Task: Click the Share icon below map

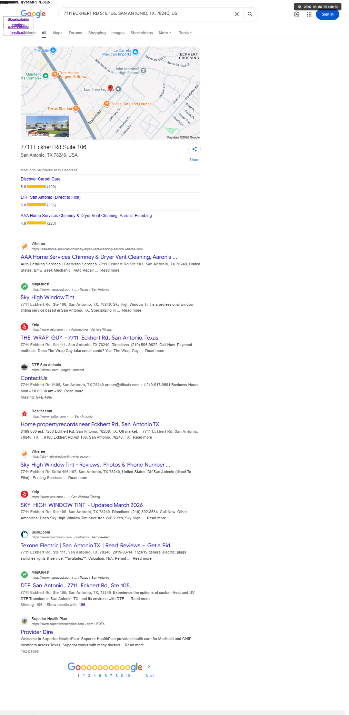Action: click(x=195, y=149)
